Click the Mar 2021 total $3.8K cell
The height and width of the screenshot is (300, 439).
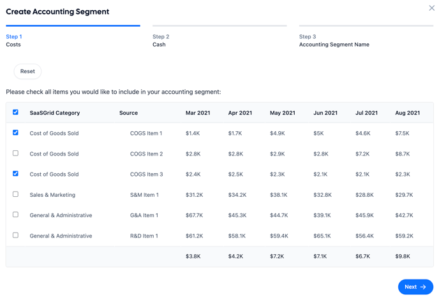(x=193, y=256)
